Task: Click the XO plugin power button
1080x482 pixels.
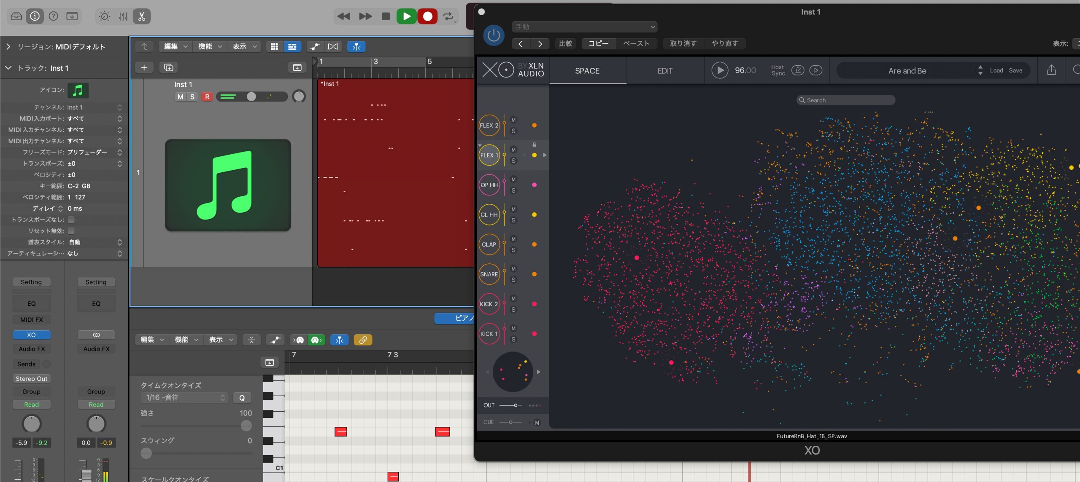Action: pyautogui.click(x=494, y=35)
